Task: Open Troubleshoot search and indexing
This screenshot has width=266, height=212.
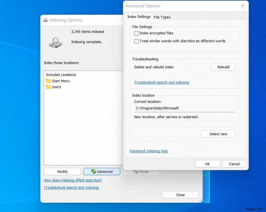Action: click(x=162, y=82)
